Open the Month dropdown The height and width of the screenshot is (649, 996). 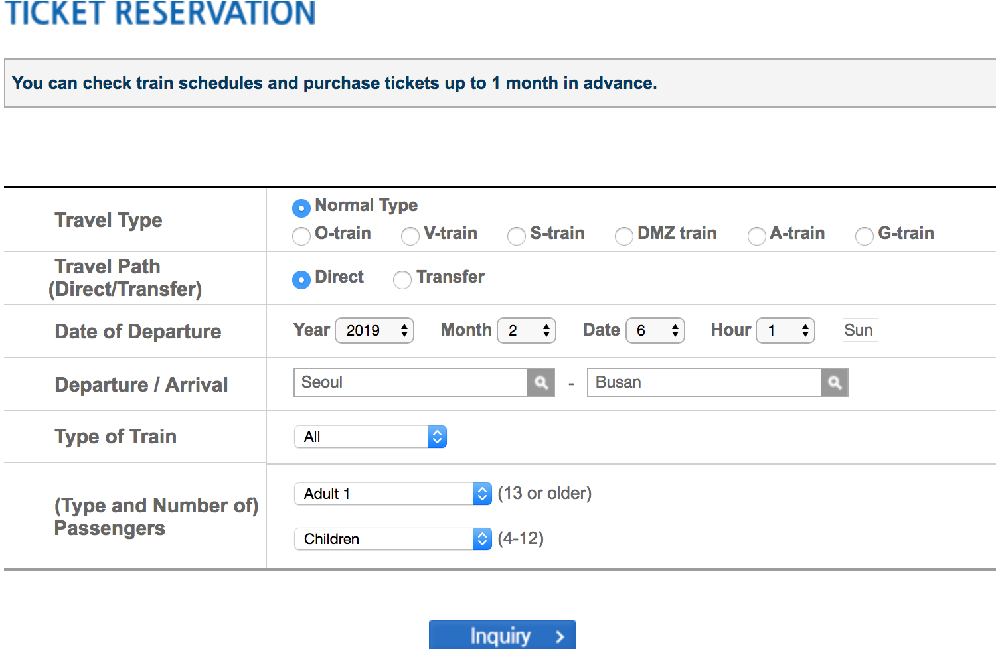[527, 330]
